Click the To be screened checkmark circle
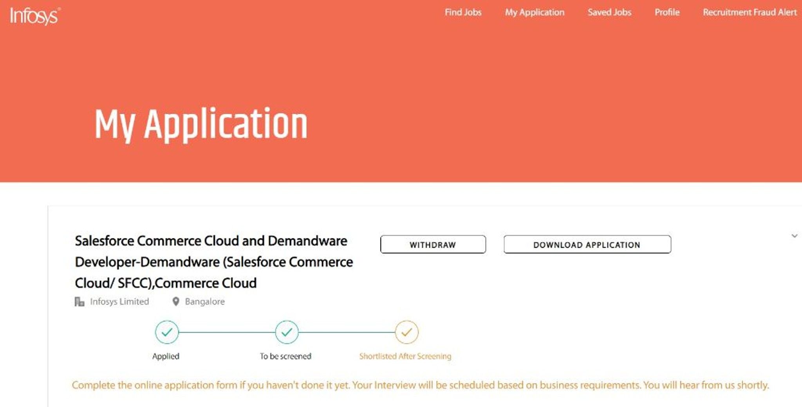 [287, 332]
